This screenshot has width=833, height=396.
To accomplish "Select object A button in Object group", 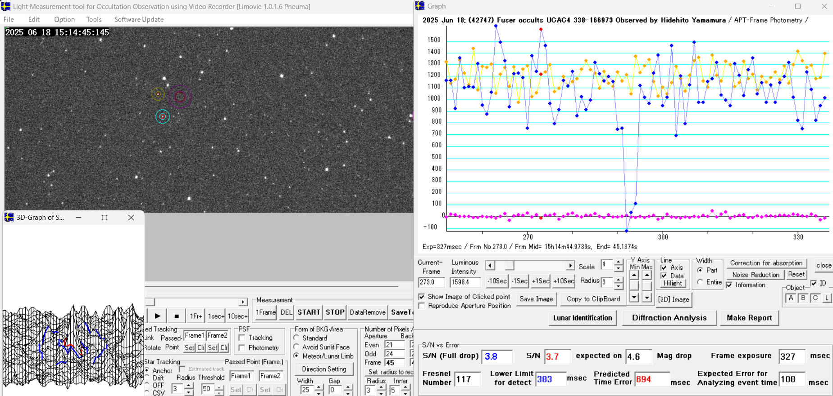I will [791, 298].
